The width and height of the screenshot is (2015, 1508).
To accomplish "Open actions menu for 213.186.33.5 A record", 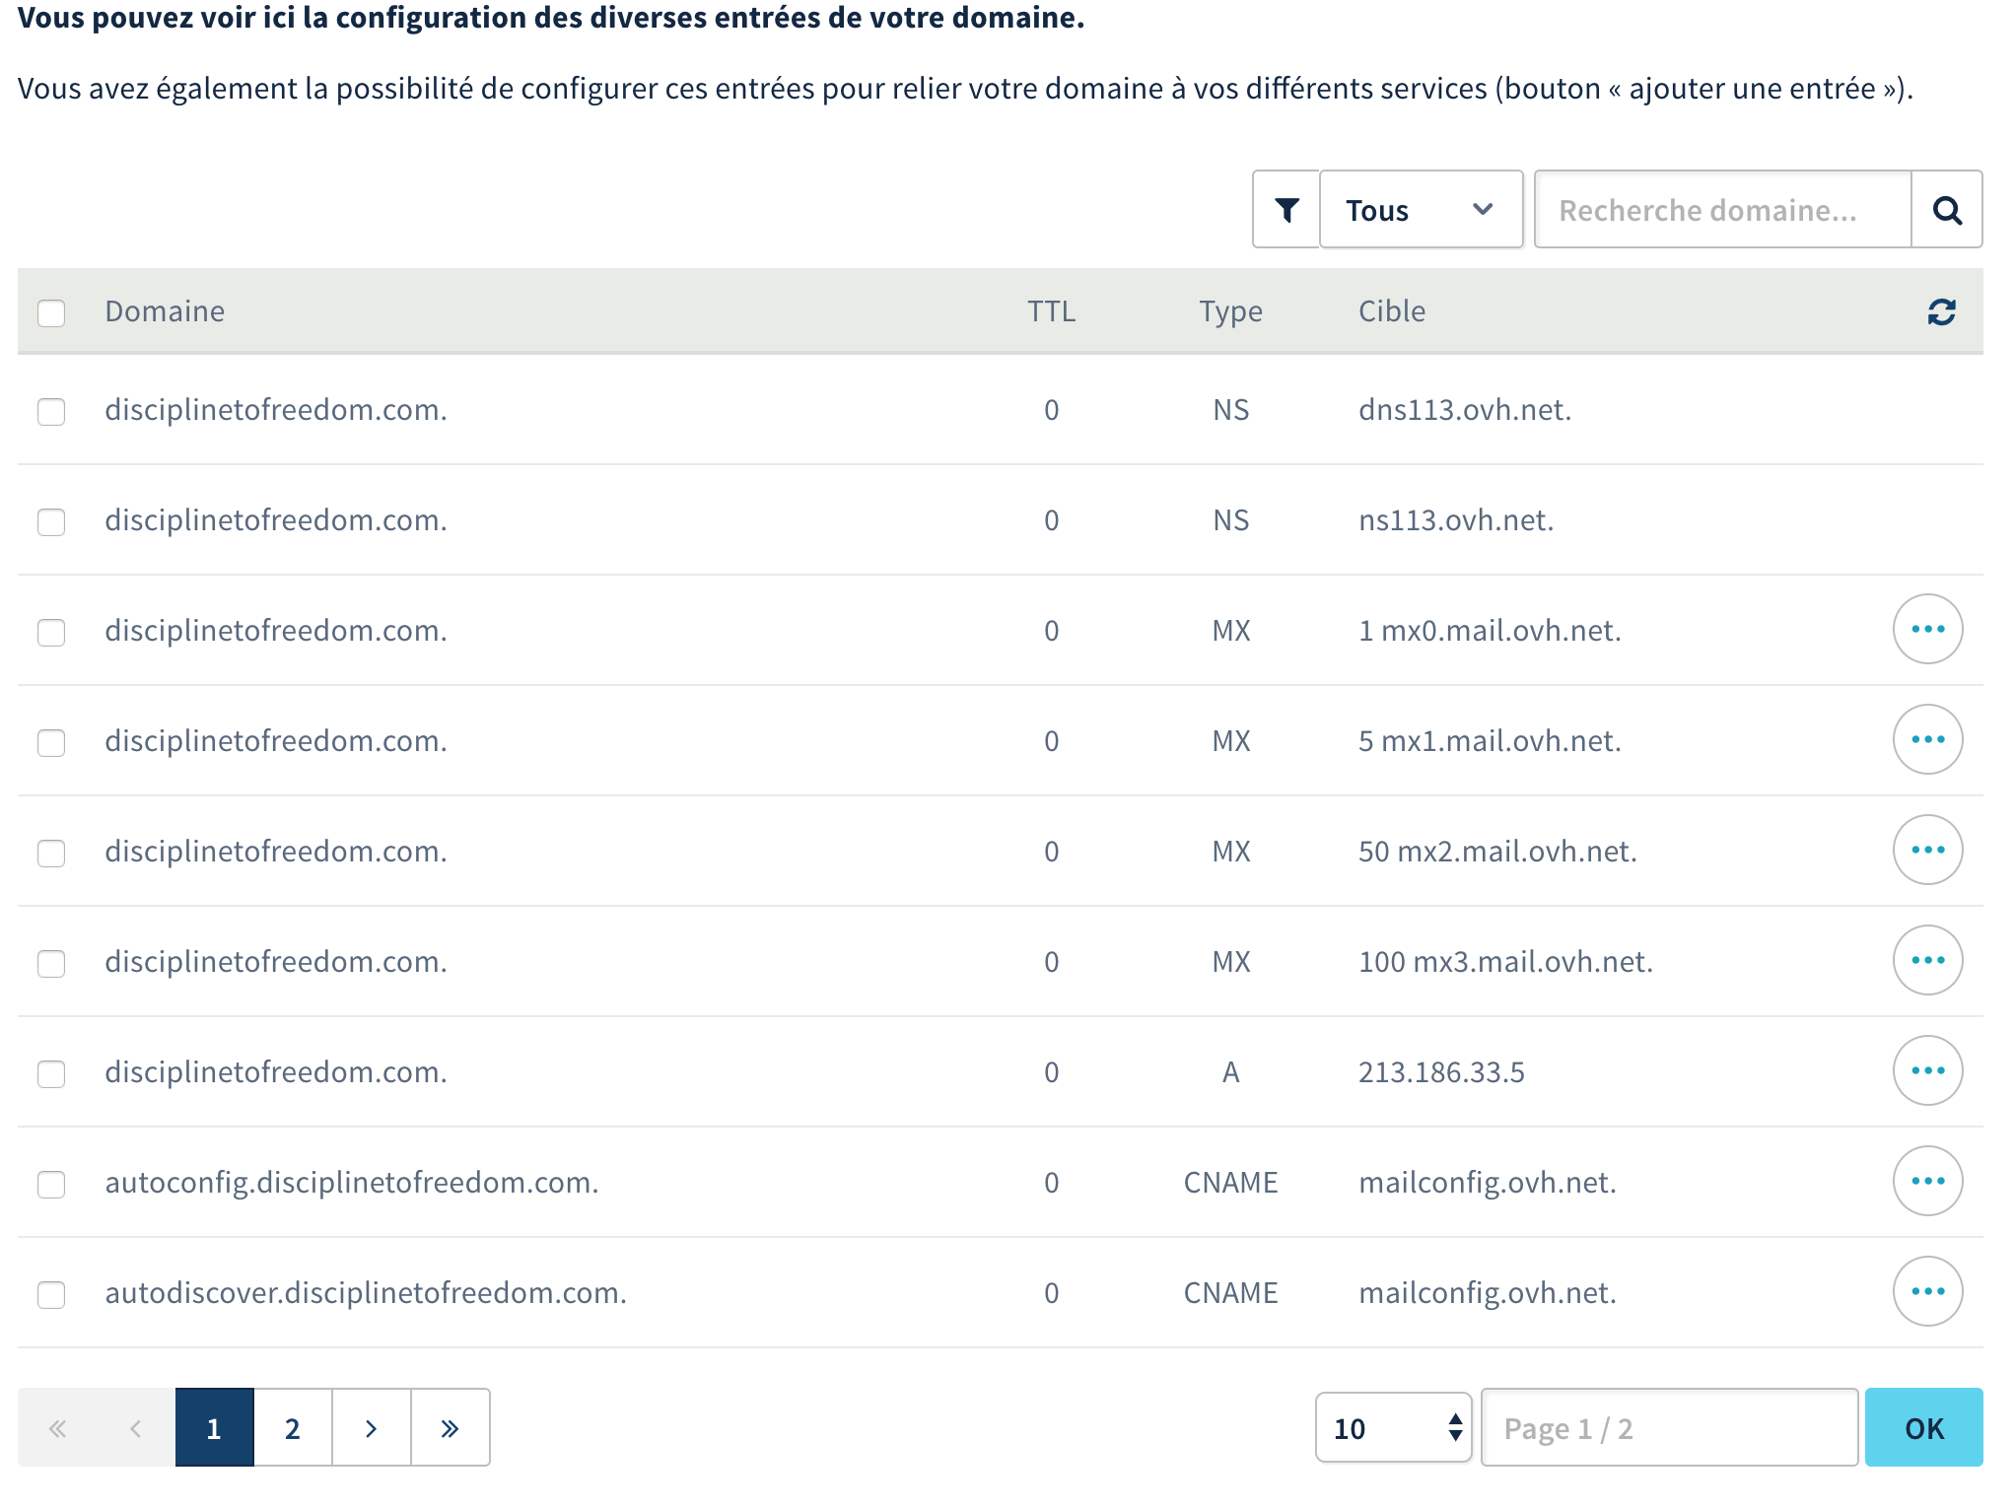I will coord(1927,1071).
